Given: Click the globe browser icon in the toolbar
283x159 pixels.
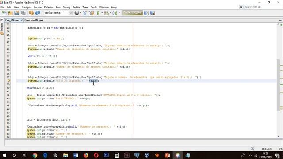Looking at the screenshot, I should pyautogui.click(x=76, y=13).
